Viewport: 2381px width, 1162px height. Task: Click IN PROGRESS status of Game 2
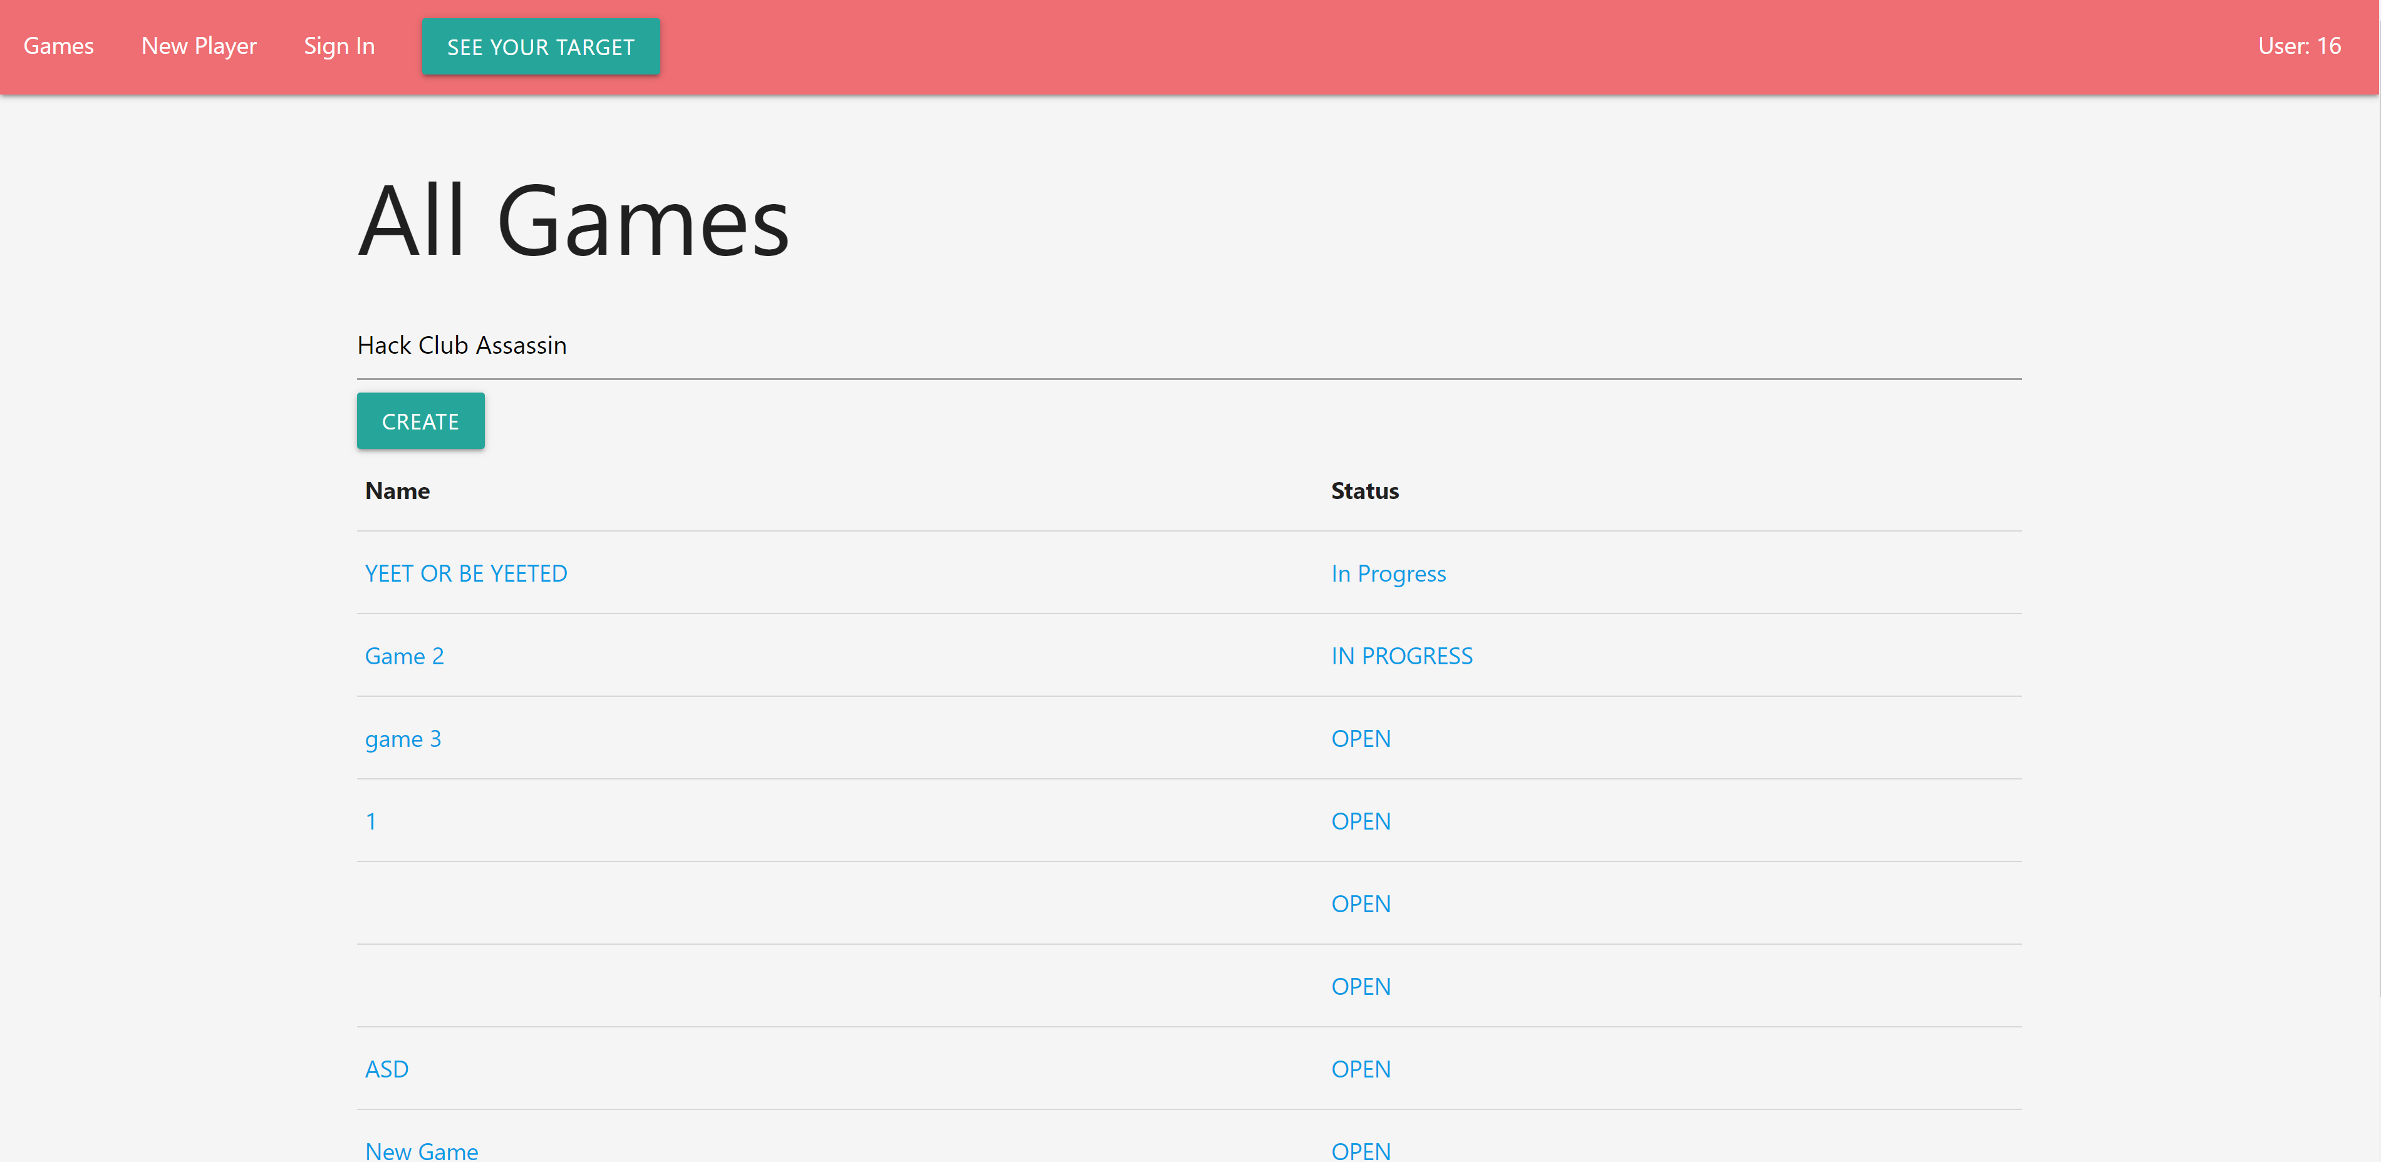click(x=1401, y=656)
